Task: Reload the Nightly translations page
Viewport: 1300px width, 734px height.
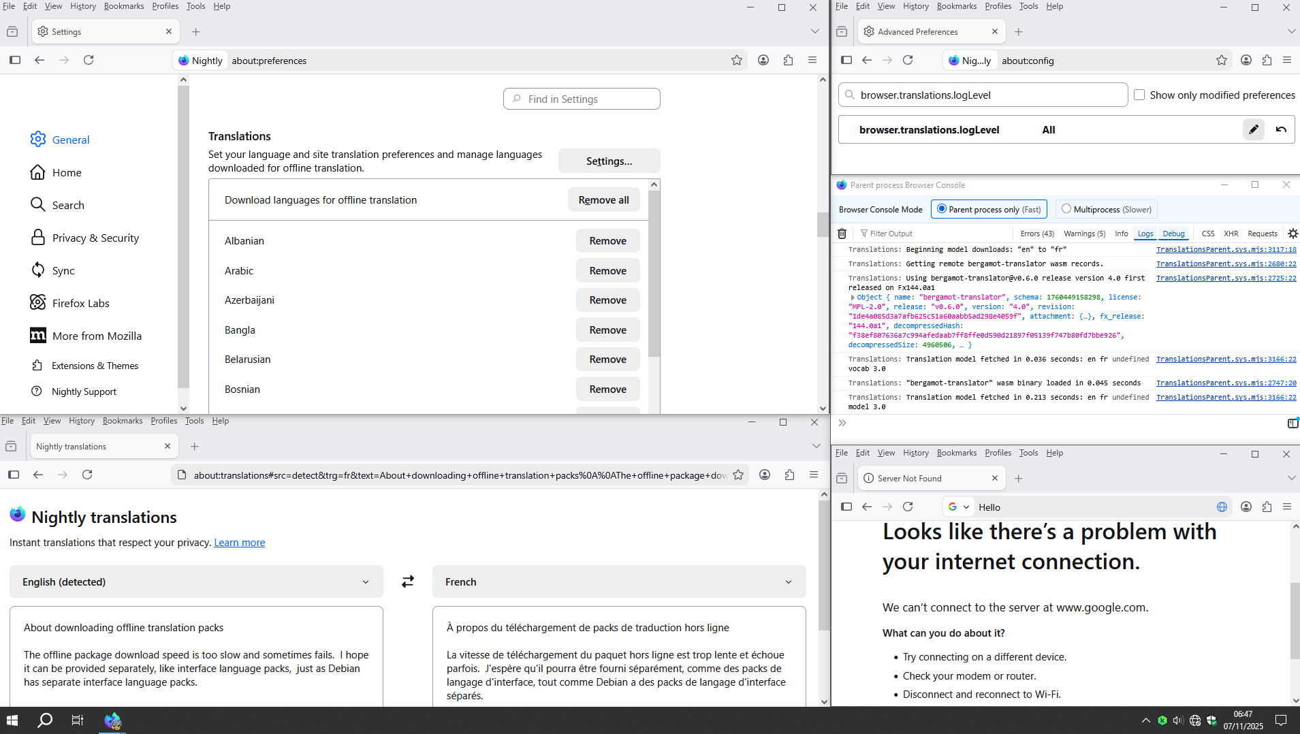Action: [87, 475]
